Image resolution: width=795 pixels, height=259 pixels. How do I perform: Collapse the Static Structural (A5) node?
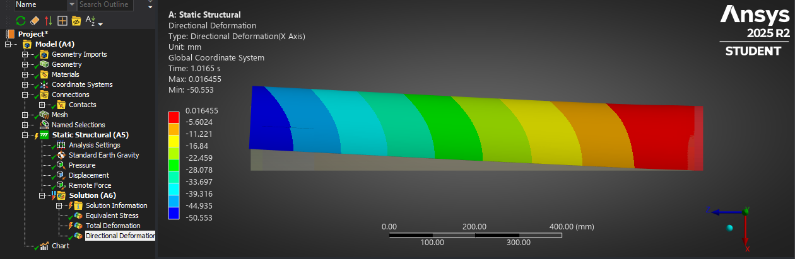click(25, 135)
